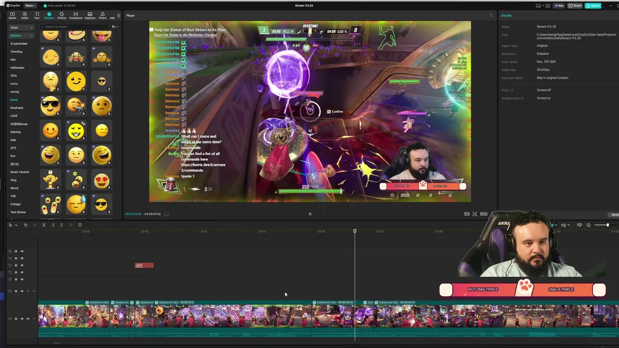
Task: Select the Y2K sticker category
Action: (13, 196)
